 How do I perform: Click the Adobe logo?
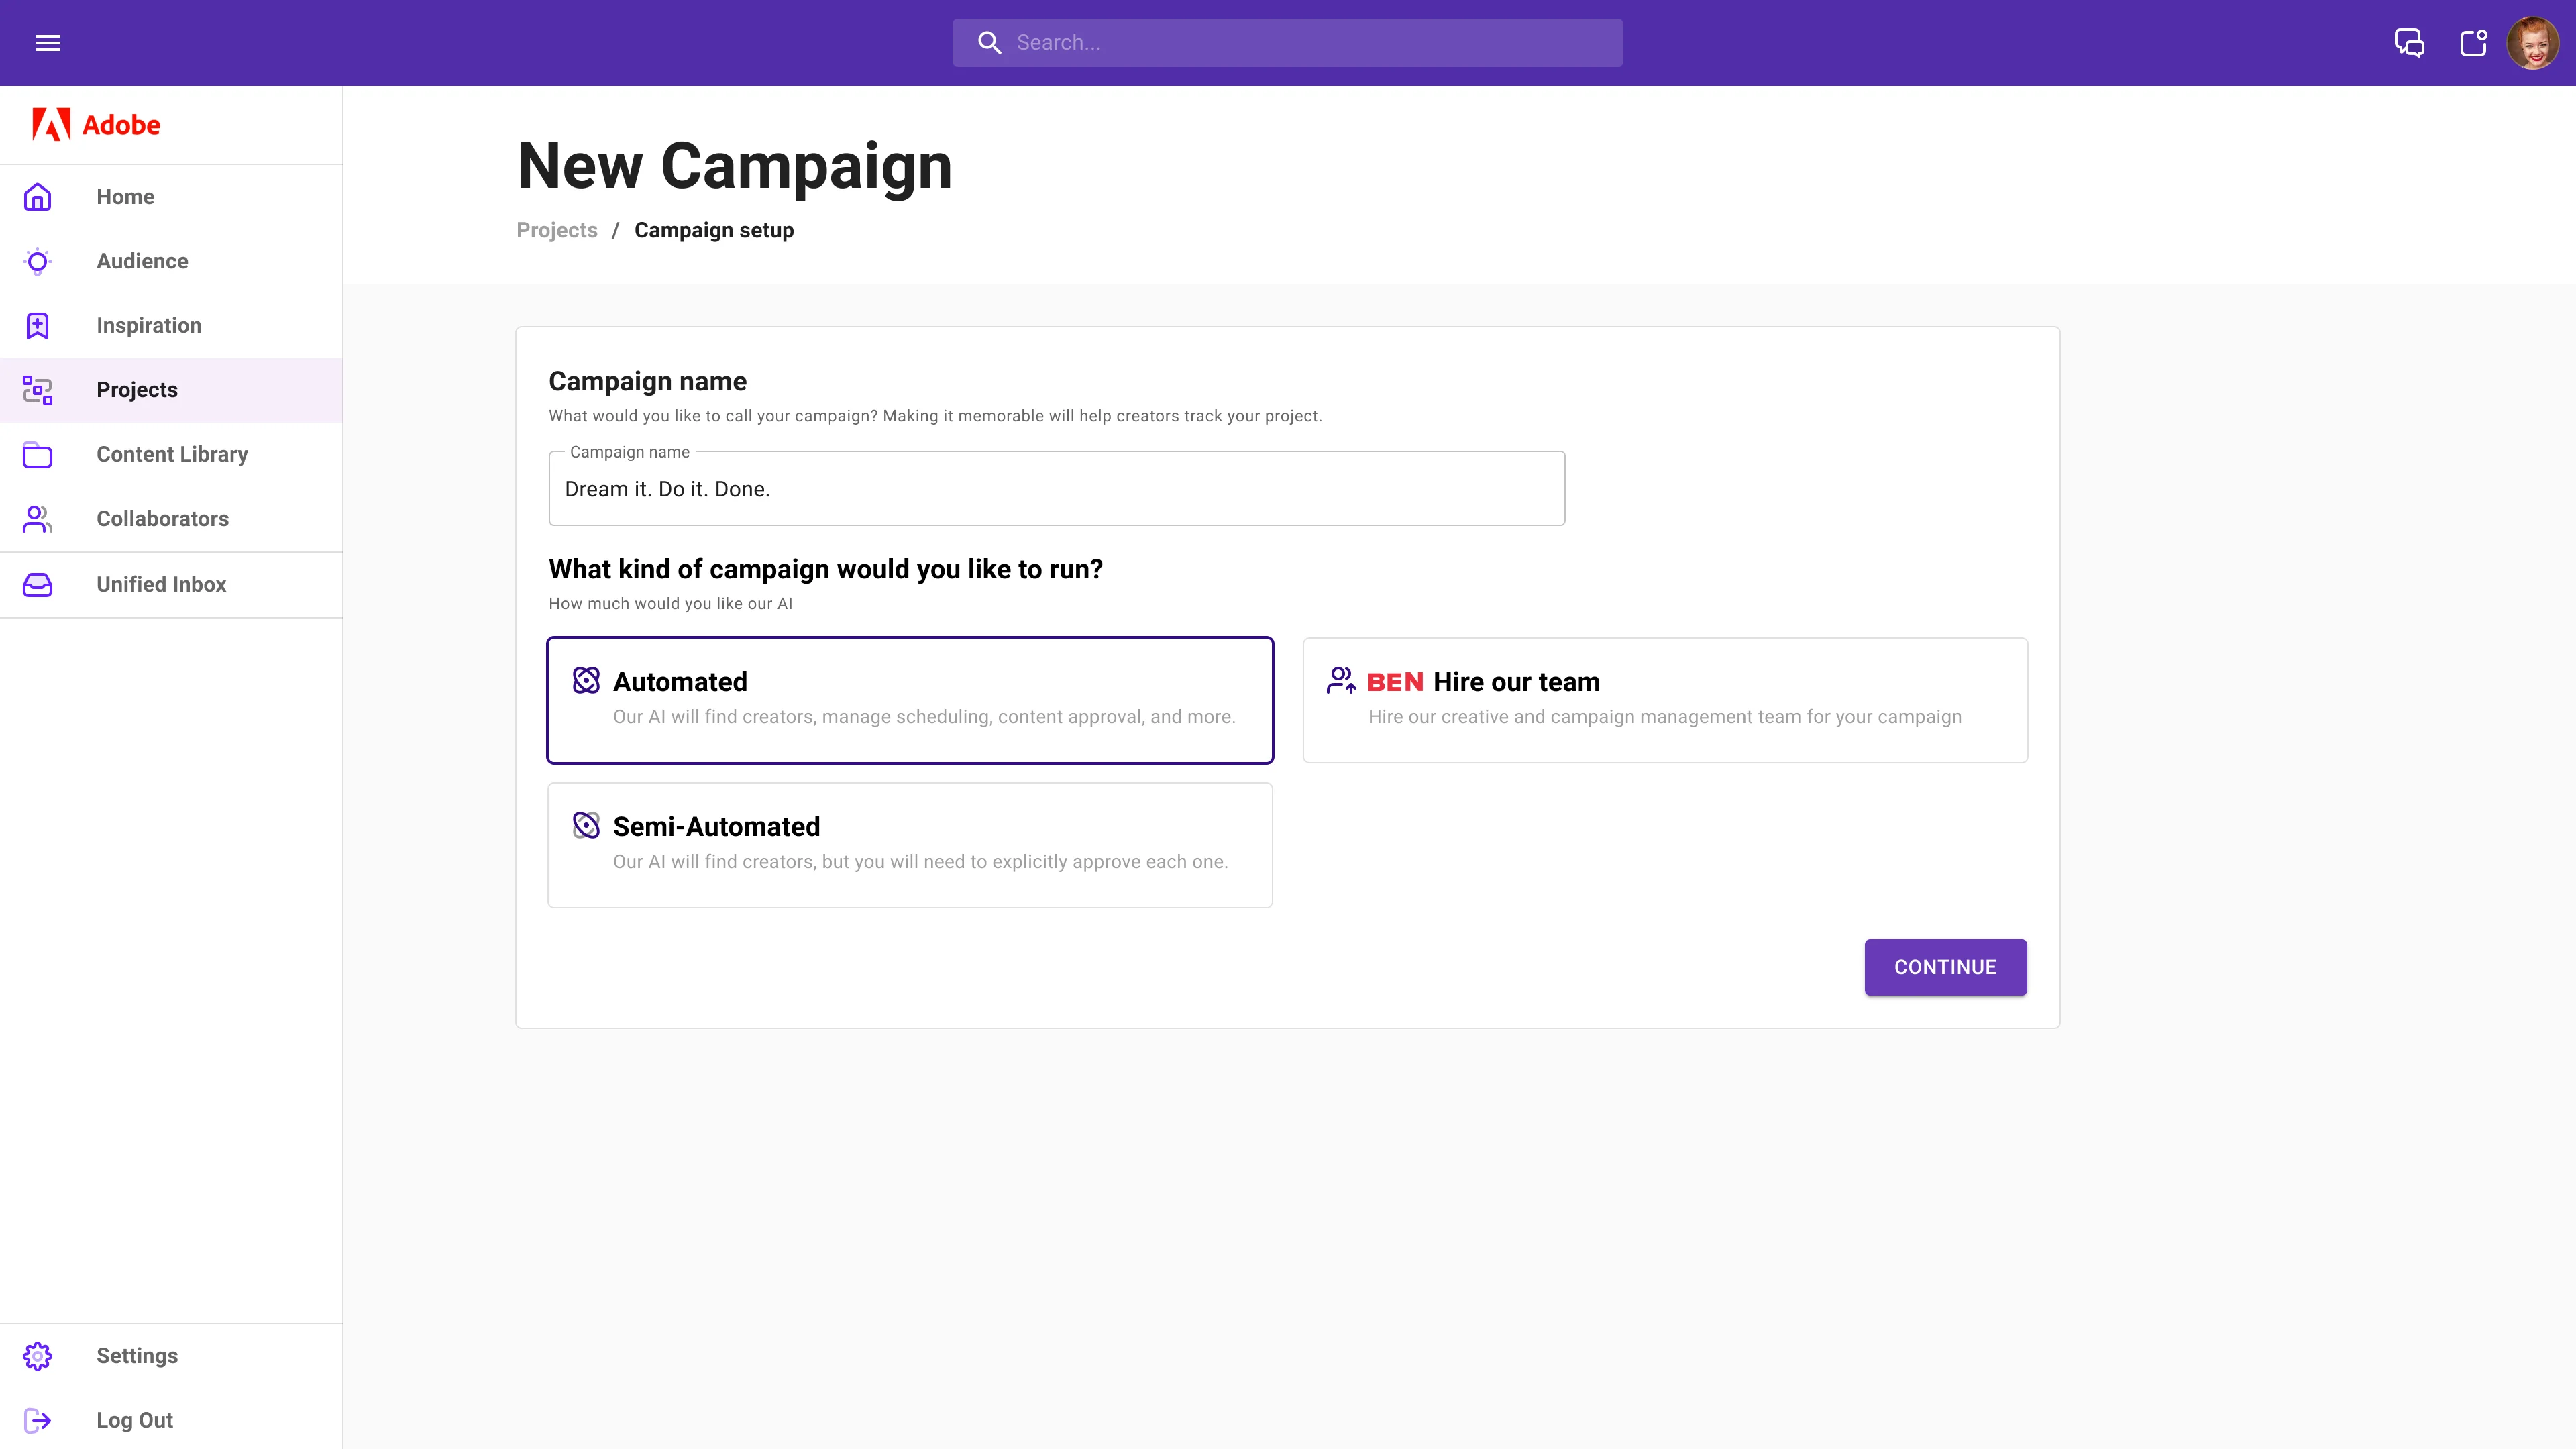click(96, 125)
